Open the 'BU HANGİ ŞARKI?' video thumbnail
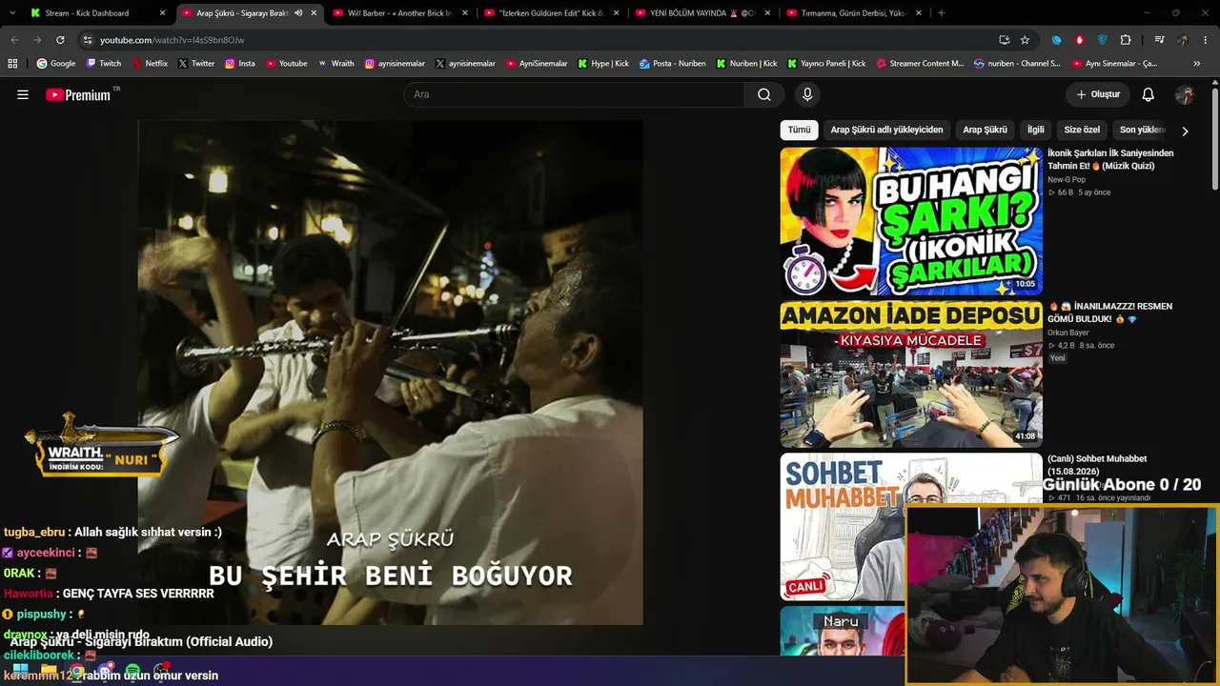The height and width of the screenshot is (686, 1220). coord(911,220)
